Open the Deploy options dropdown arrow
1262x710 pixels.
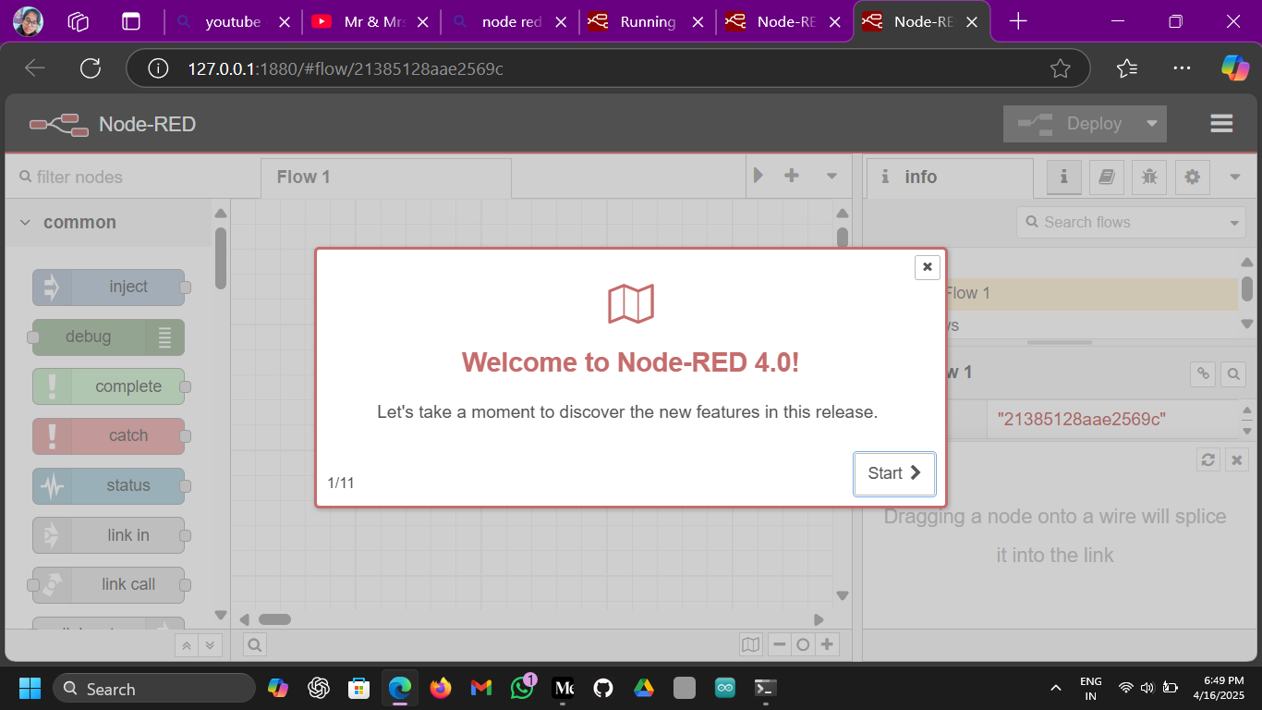click(x=1151, y=124)
